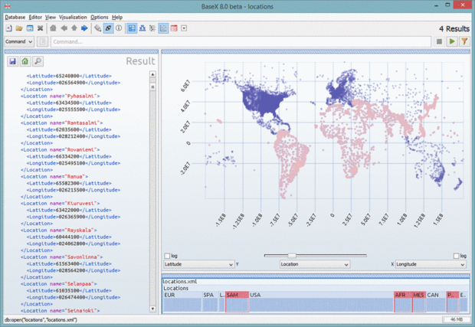Viewport: 475px width, 327px height.
Task: Open the Command mode dropdown
Action: point(19,41)
